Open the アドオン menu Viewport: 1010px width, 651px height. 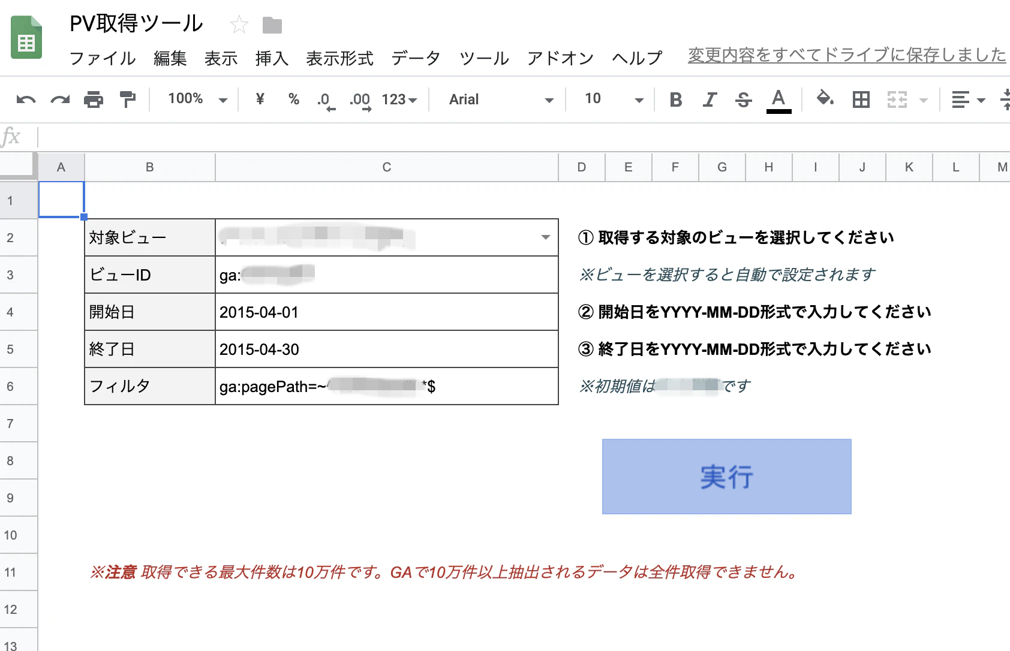click(x=560, y=58)
